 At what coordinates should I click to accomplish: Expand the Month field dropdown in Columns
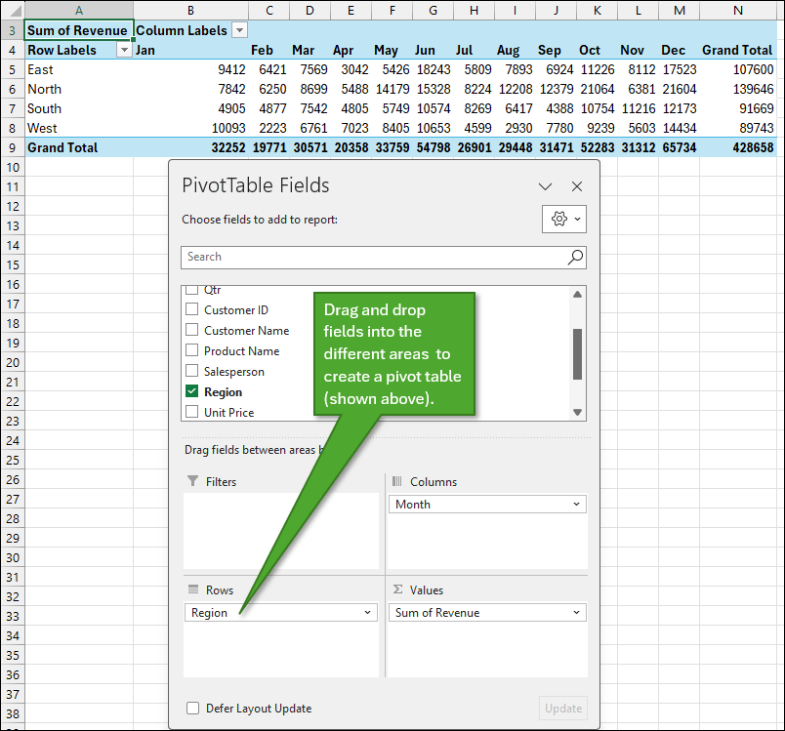tap(576, 505)
